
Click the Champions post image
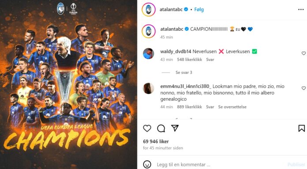[68, 84]
